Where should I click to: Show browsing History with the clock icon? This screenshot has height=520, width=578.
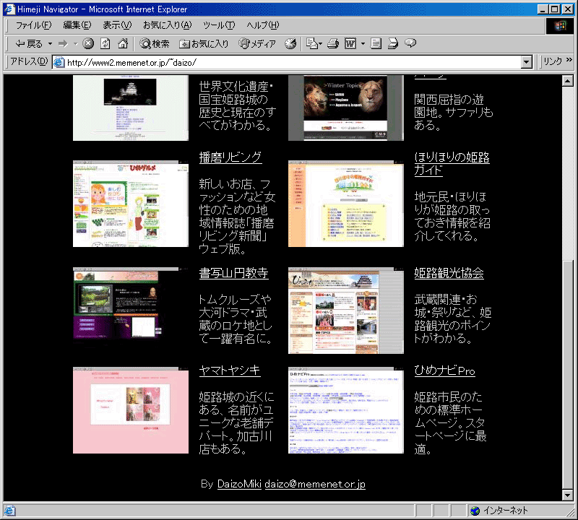point(290,43)
